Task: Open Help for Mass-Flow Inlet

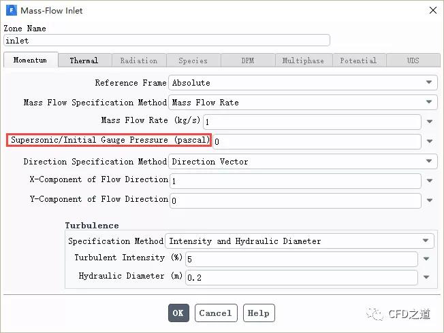Action: 259,313
